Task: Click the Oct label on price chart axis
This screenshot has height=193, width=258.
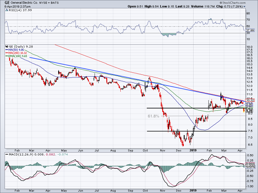Action: [145, 150]
